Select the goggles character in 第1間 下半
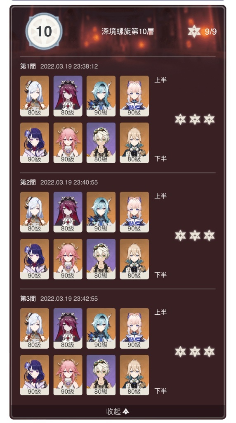 pos(101,143)
